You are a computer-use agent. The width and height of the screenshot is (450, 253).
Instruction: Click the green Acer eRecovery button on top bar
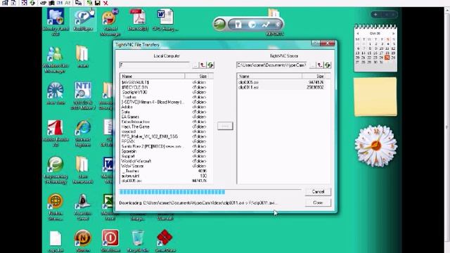coord(219,24)
